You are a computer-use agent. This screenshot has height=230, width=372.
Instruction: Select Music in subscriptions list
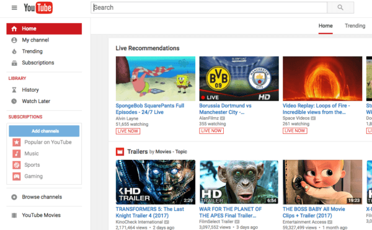(x=32, y=154)
